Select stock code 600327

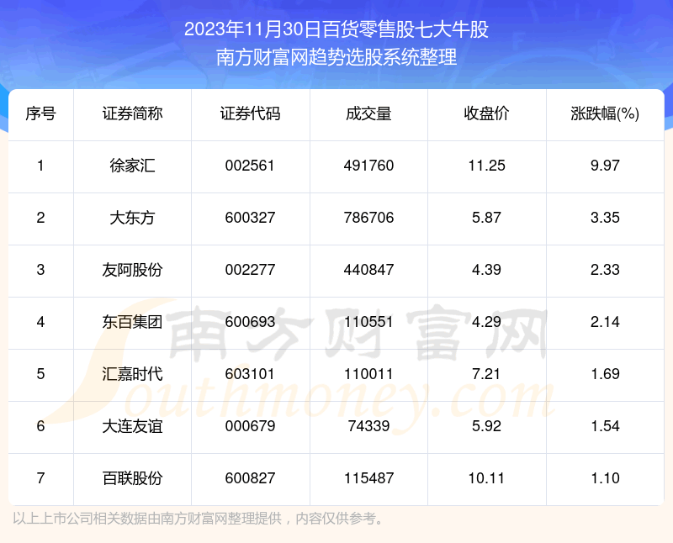tap(250, 218)
